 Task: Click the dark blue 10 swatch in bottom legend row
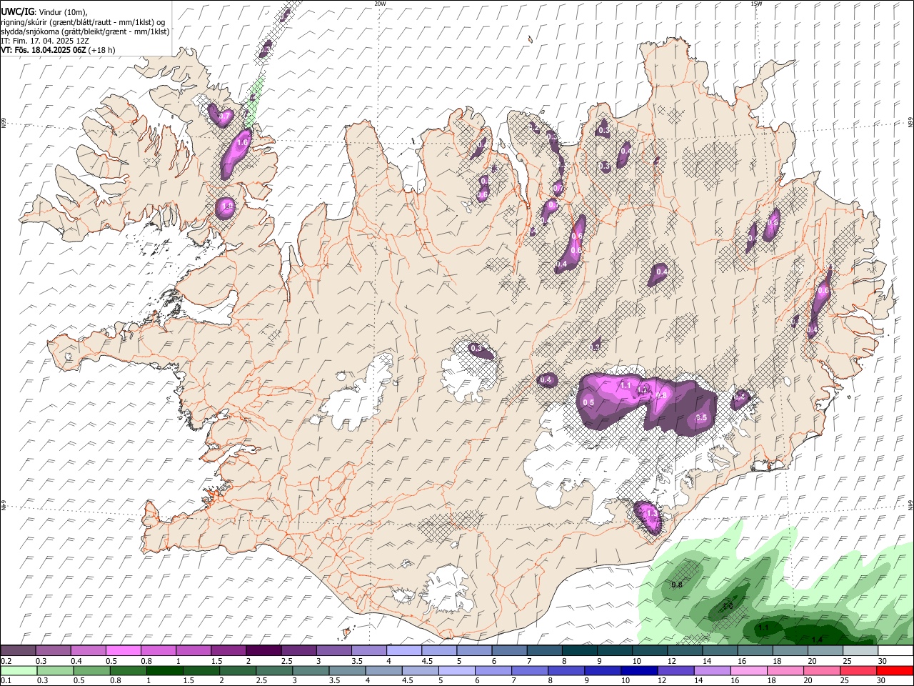[638, 671]
